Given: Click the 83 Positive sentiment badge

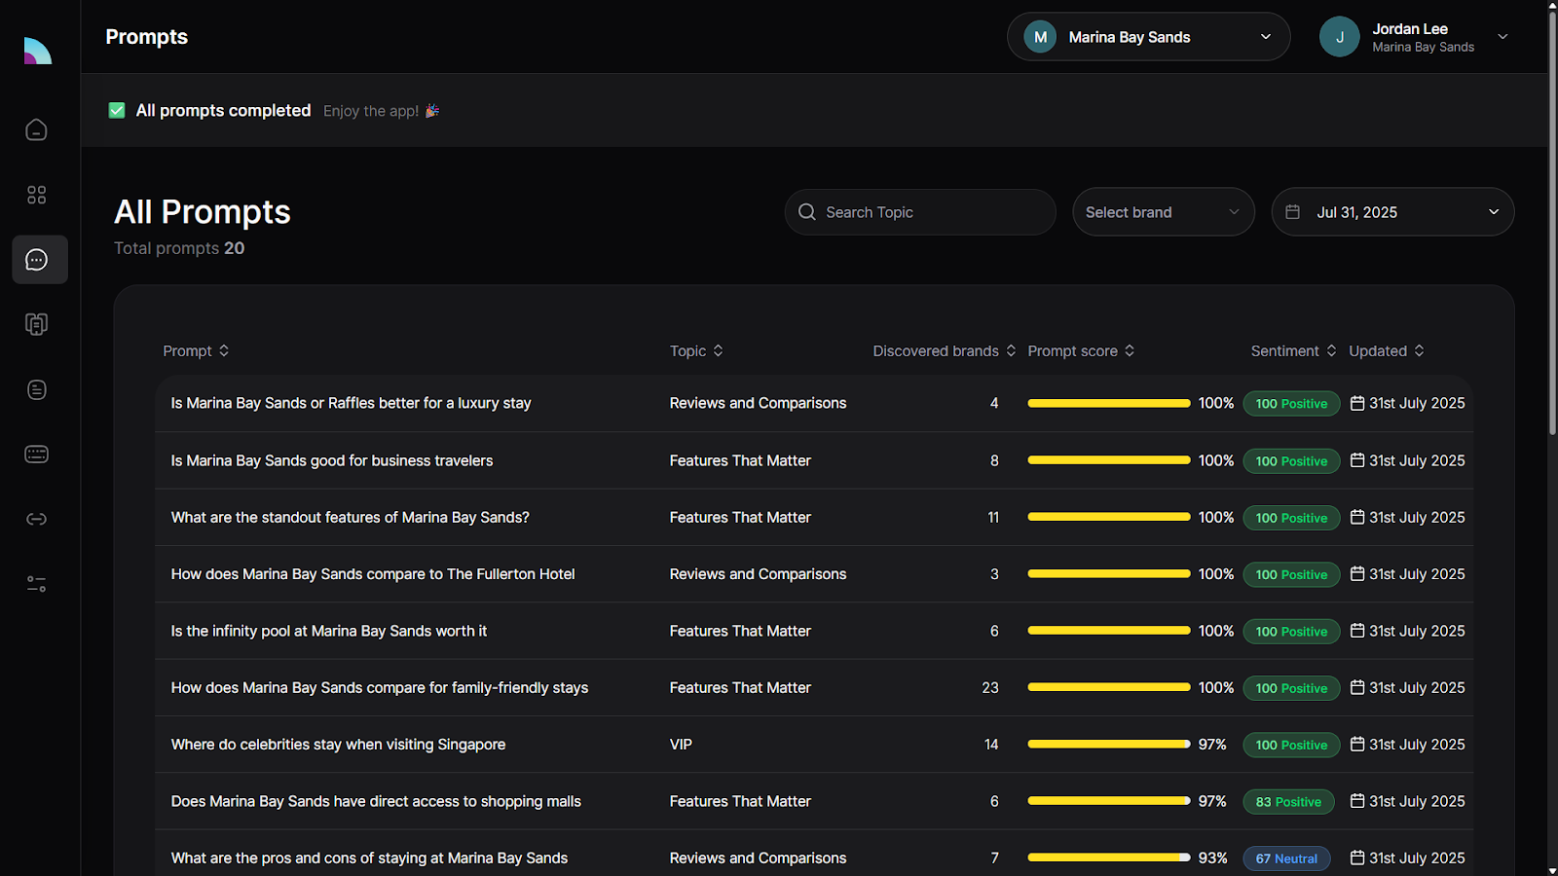Looking at the screenshot, I should tap(1288, 802).
